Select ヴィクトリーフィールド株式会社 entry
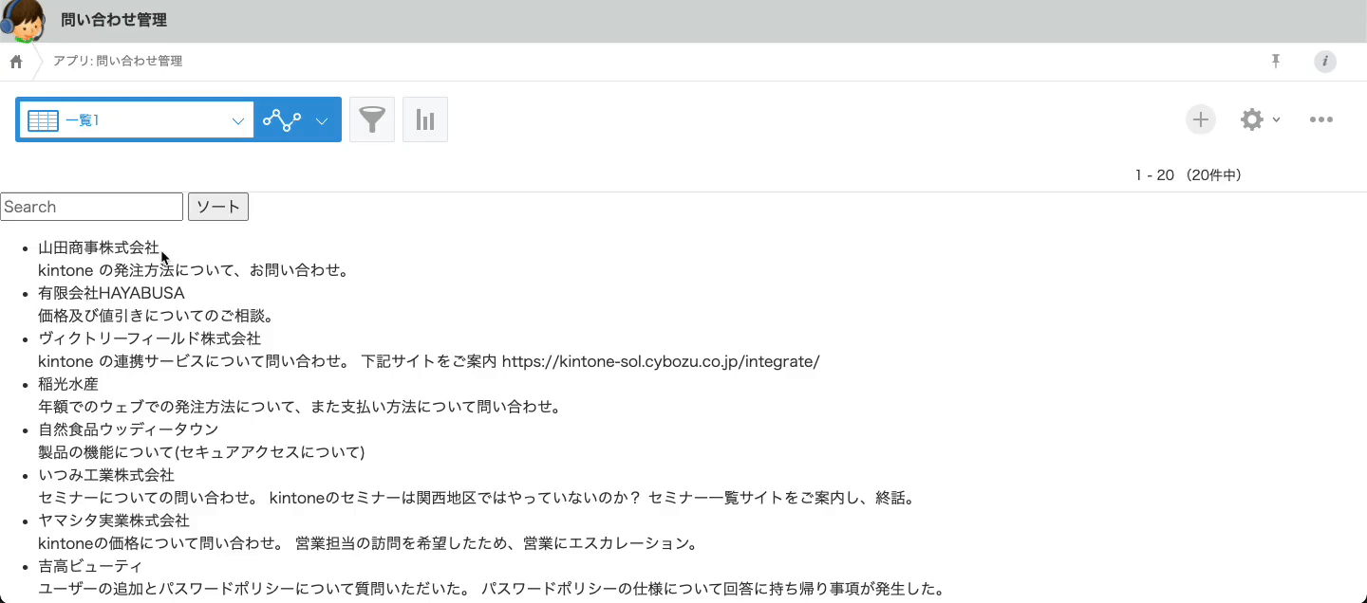 (149, 338)
